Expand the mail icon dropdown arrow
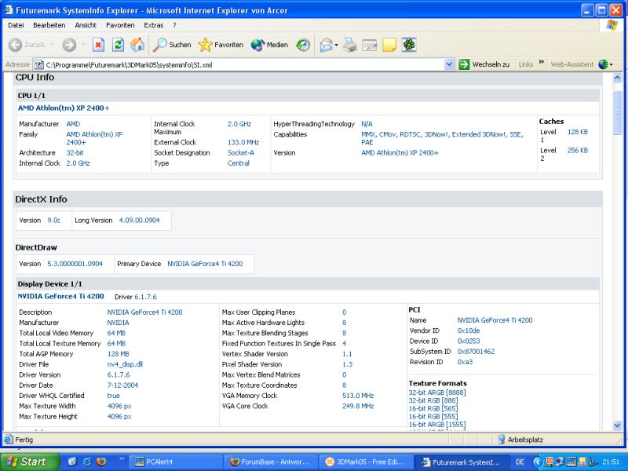The height and width of the screenshot is (471, 628). (336, 45)
